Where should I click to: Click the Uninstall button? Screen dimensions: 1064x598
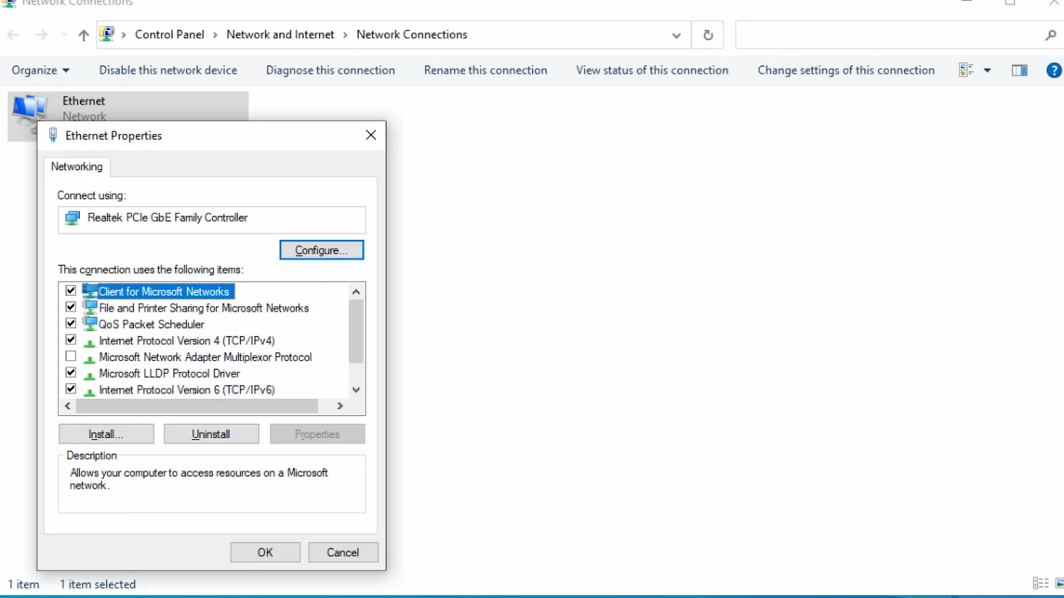211,434
